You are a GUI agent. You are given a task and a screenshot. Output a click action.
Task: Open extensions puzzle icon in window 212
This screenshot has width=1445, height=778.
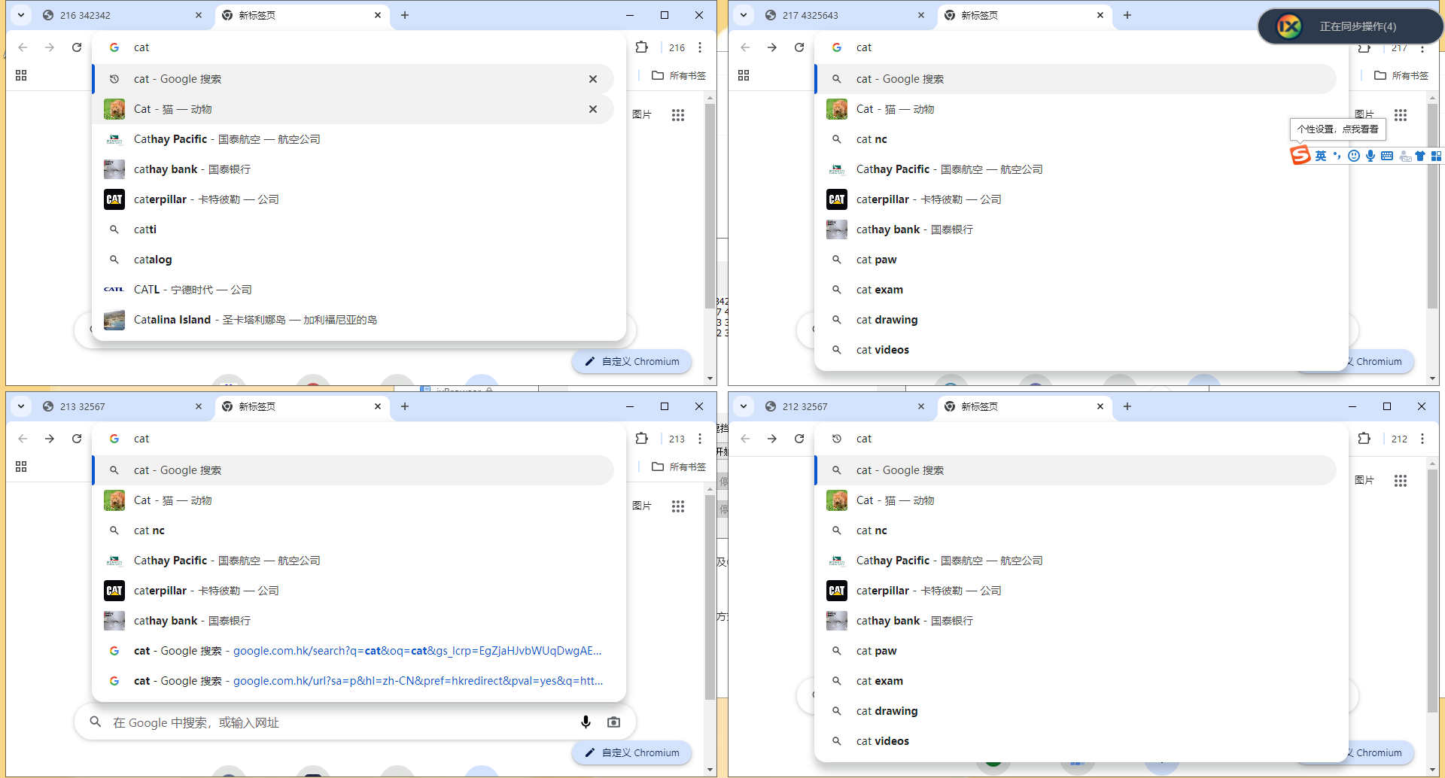(1364, 439)
